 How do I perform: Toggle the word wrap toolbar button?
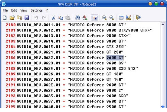pos(95,17)
